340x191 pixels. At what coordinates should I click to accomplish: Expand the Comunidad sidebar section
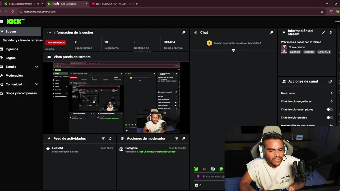coord(36,84)
